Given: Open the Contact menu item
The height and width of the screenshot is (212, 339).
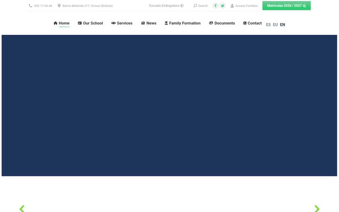Looking at the screenshot, I should pos(255,23).
